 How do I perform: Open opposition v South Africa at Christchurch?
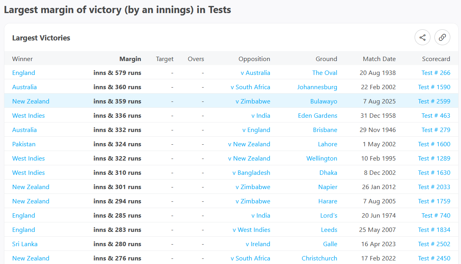click(250, 258)
